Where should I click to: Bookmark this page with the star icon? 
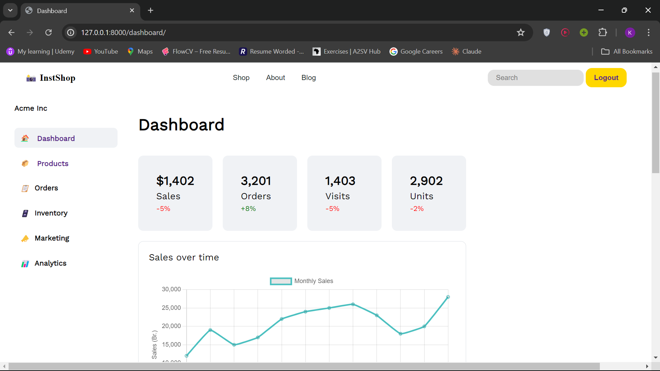point(520,32)
